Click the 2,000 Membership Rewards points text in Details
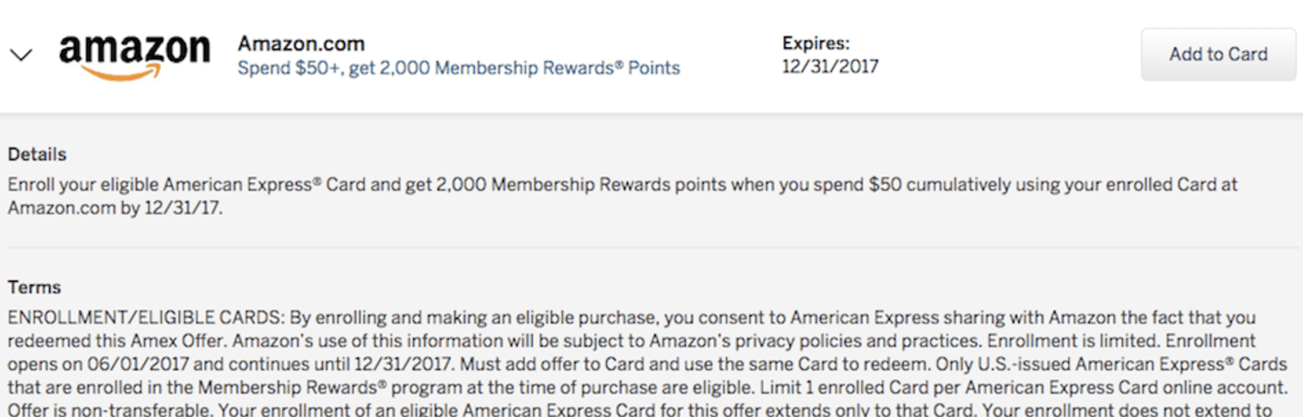Screen dimensions: 1303x417 (565, 185)
